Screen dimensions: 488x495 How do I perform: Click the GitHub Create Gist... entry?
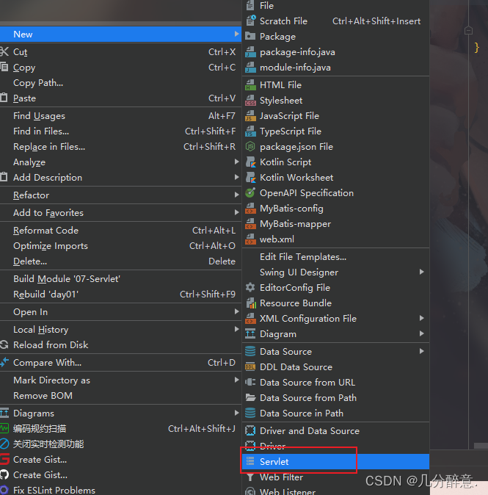pyautogui.click(x=120, y=474)
